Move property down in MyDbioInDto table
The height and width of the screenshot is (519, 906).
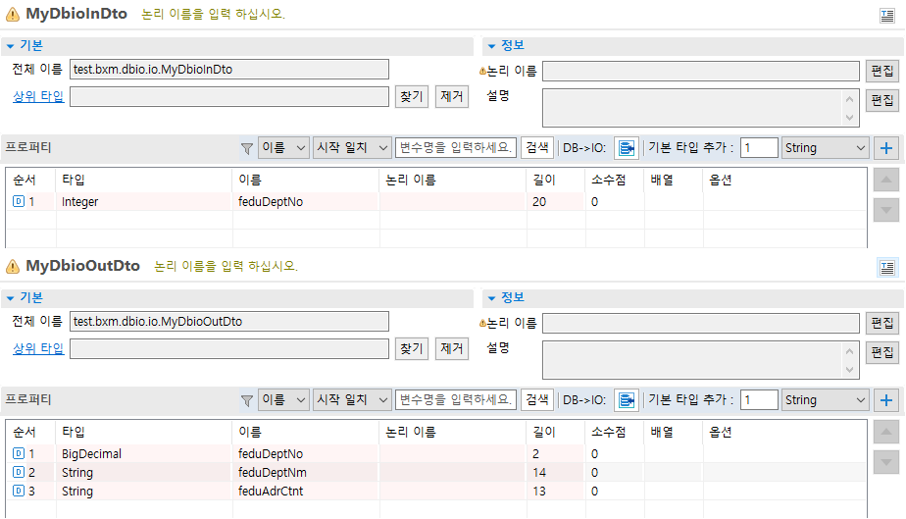885,209
